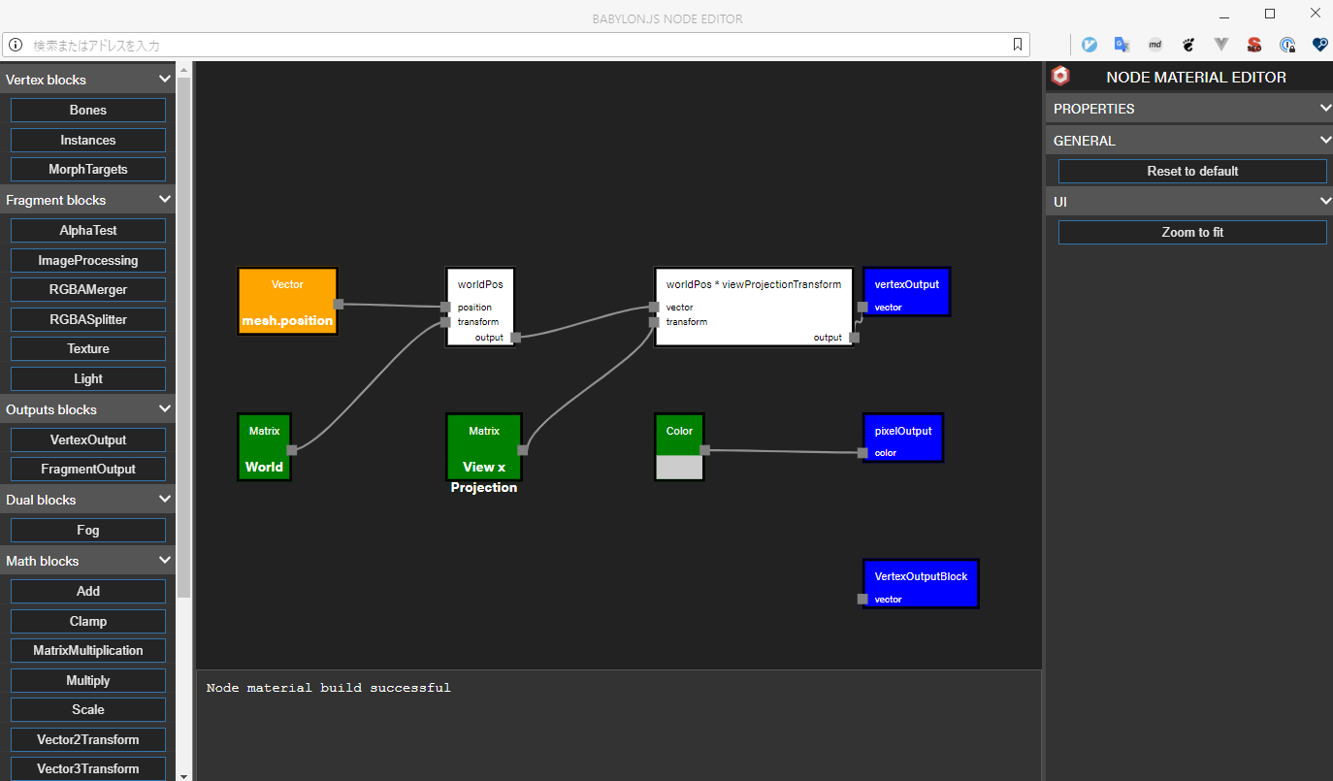
Task: Collapse the GENERAL panel section
Action: (x=1325, y=141)
